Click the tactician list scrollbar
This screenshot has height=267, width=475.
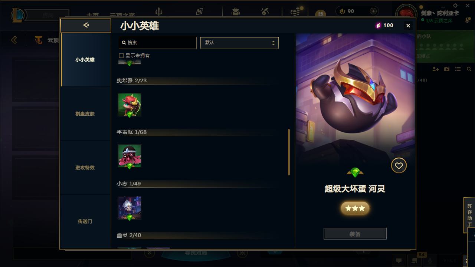click(x=289, y=152)
